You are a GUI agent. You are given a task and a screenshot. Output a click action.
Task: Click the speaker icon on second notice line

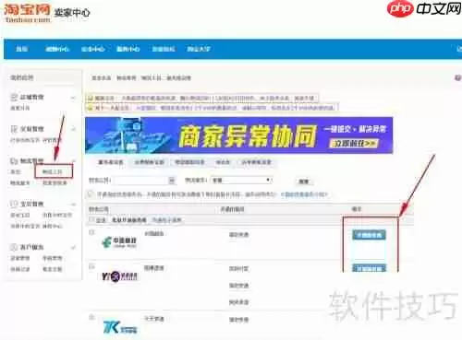[91, 108]
